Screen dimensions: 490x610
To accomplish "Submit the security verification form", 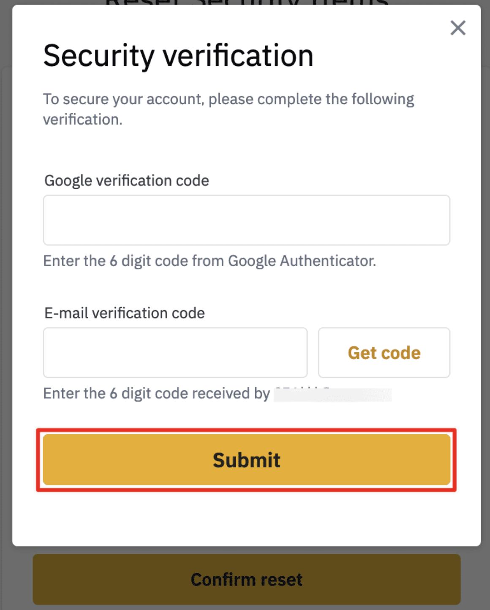I will click(246, 460).
